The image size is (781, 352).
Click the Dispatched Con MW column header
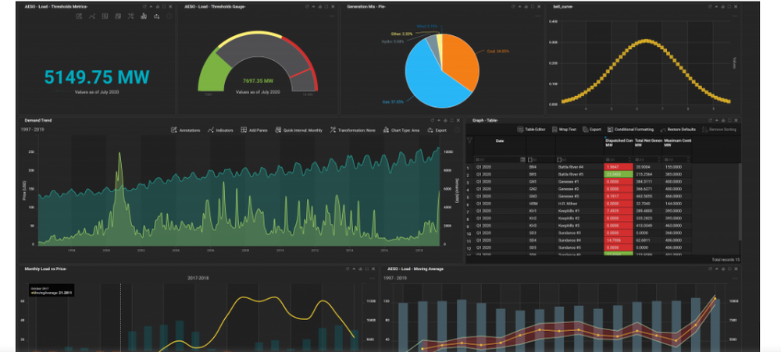click(x=618, y=143)
